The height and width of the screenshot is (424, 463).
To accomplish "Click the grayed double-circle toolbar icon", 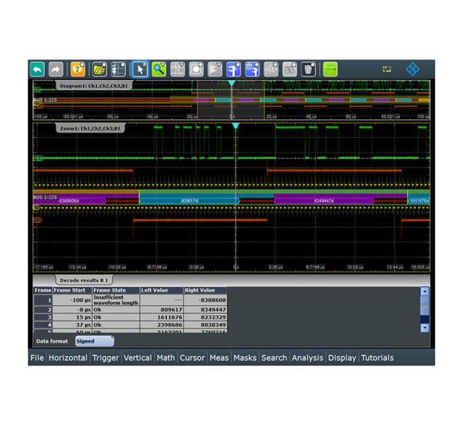I will (290, 70).
